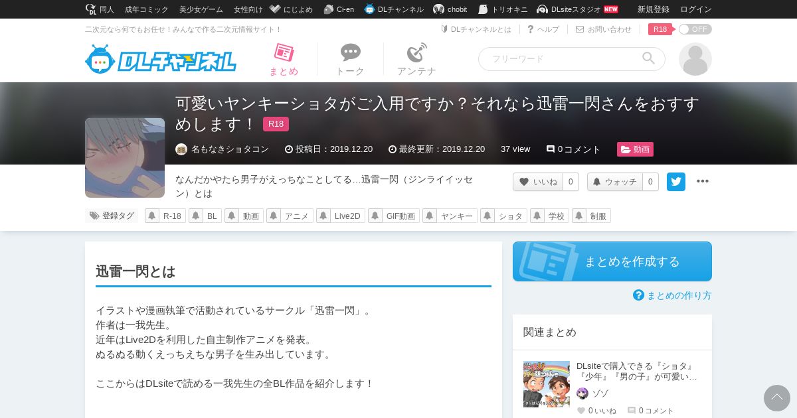Click the ウォッチ bell button
The height and width of the screenshot is (418, 797).
point(615,182)
